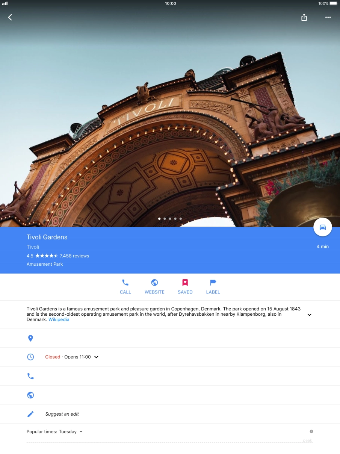Select the third carousel dot under the photo

170,218
